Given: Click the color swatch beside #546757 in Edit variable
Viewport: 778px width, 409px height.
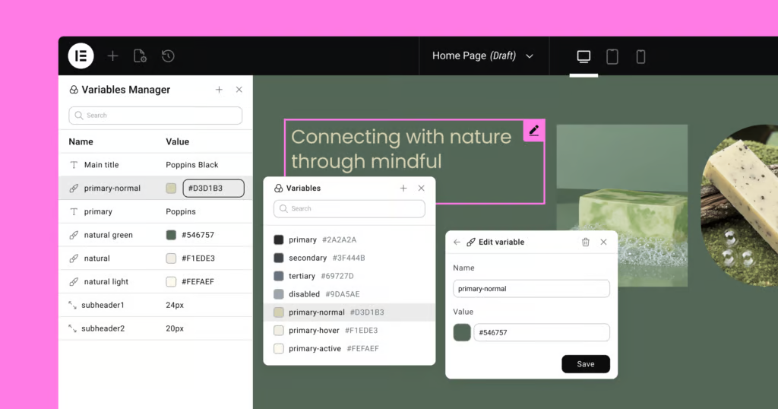Looking at the screenshot, I should 462,333.
